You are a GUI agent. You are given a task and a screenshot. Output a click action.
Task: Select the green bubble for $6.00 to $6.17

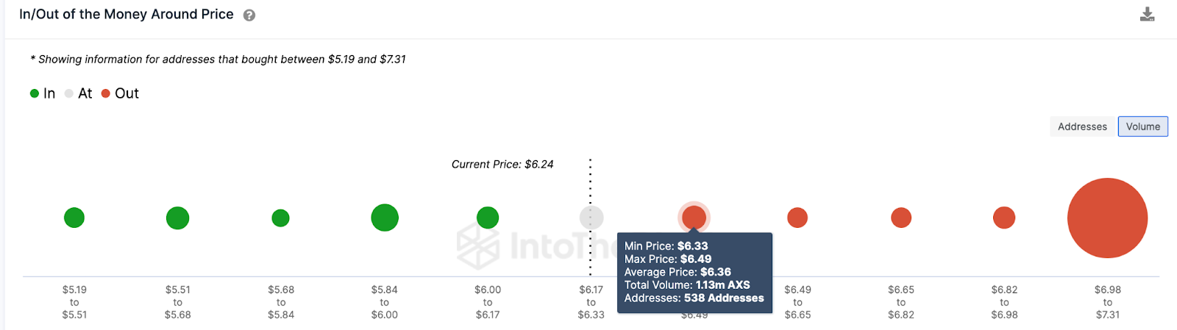[x=488, y=218]
